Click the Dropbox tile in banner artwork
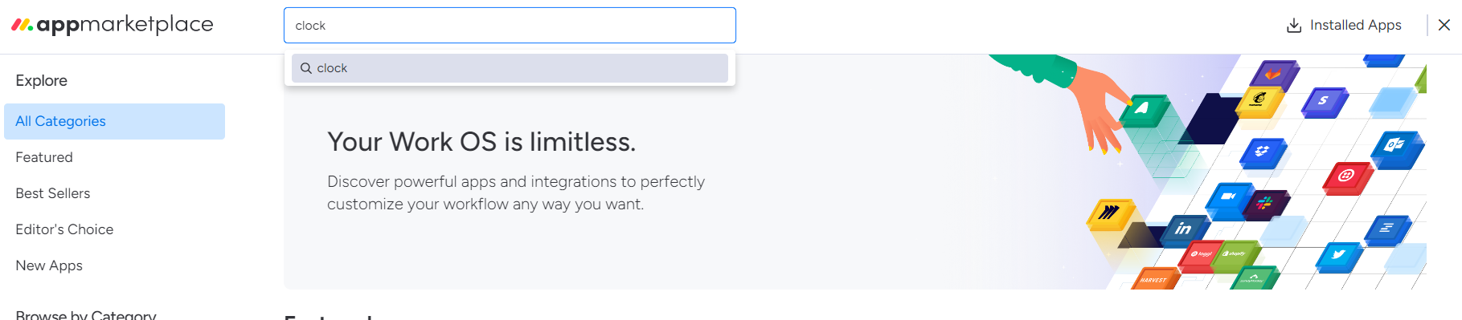The height and width of the screenshot is (320, 1462). (x=1263, y=152)
